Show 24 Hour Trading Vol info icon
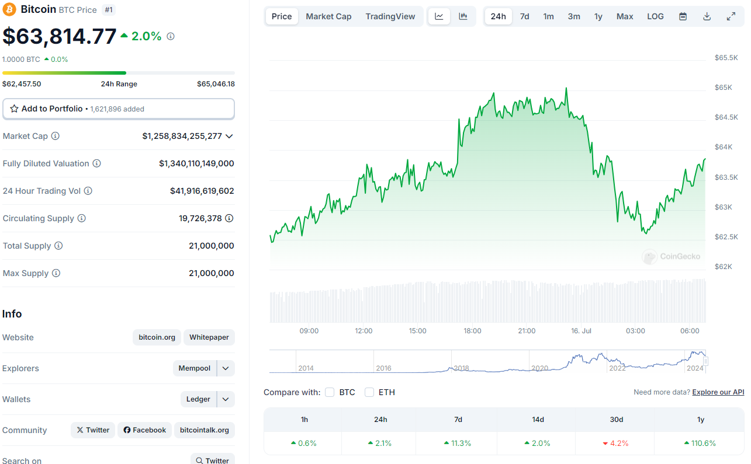This screenshot has height=464, width=751. (88, 191)
